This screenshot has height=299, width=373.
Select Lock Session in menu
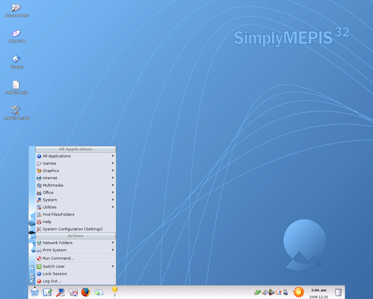[x=76, y=274]
